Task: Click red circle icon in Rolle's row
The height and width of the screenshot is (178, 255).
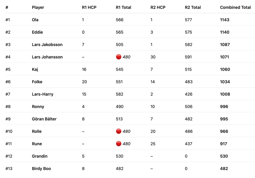Action: (119, 131)
